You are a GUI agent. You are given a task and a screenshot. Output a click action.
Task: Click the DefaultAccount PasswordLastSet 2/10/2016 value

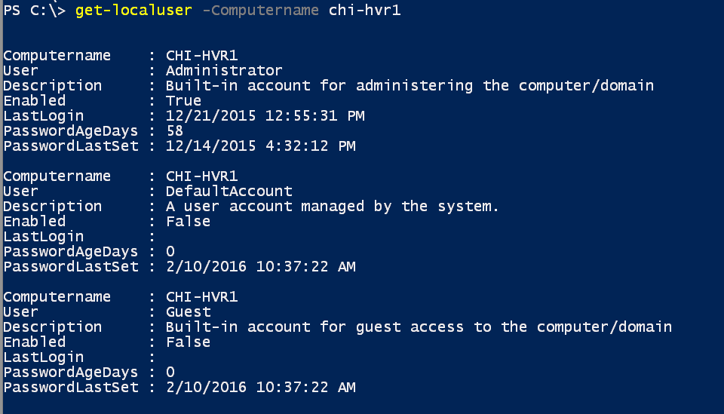click(x=260, y=267)
